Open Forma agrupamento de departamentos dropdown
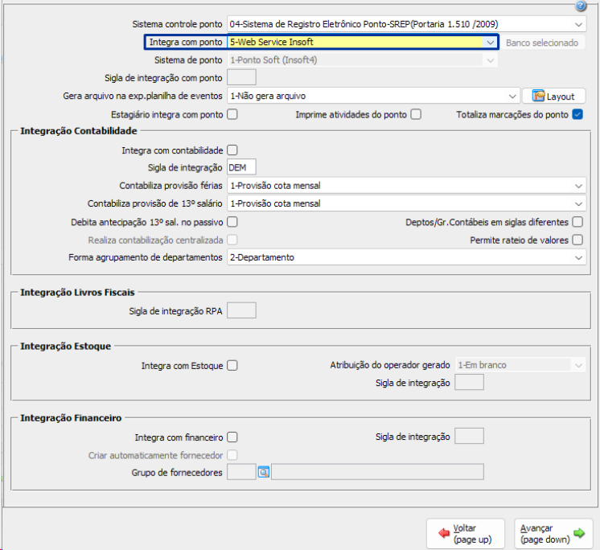The width and height of the screenshot is (600, 550). click(406, 257)
